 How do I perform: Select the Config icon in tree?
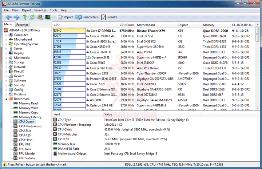pyautogui.click(x=11, y=90)
